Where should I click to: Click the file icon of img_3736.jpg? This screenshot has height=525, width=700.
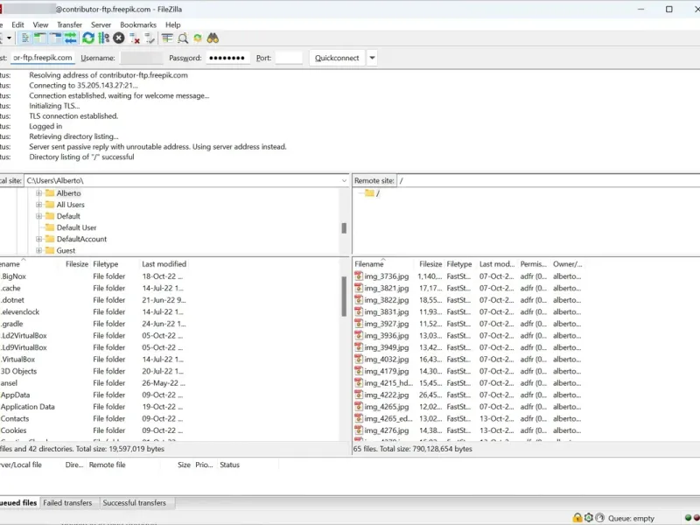[x=359, y=276]
